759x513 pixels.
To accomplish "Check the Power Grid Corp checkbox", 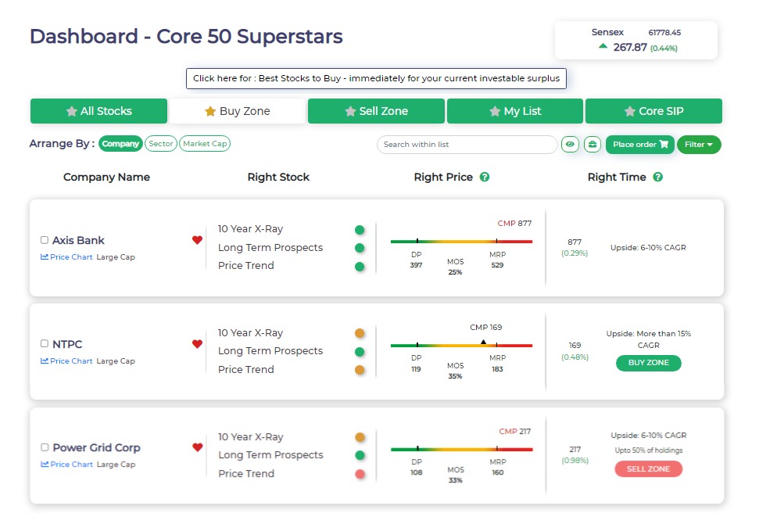I will (45, 447).
